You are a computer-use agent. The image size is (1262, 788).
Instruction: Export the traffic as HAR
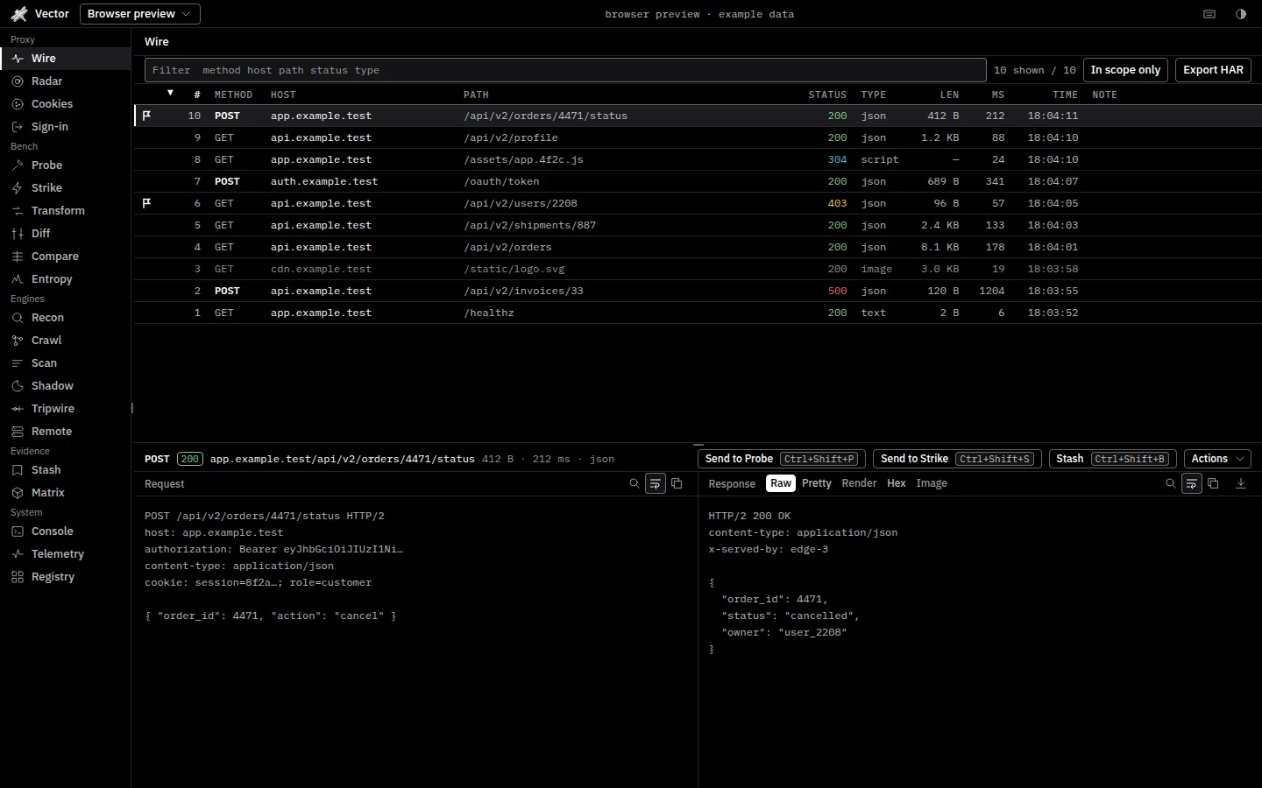pos(1213,70)
